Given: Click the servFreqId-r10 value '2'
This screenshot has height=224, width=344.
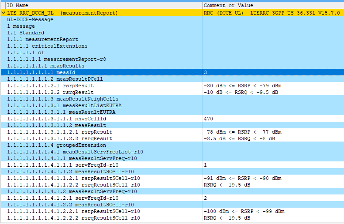Looking at the screenshot, I should pyautogui.click(x=205, y=198).
